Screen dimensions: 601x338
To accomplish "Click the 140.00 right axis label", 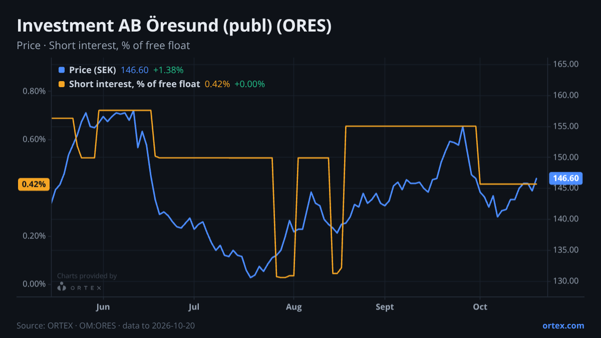I will [566, 219].
